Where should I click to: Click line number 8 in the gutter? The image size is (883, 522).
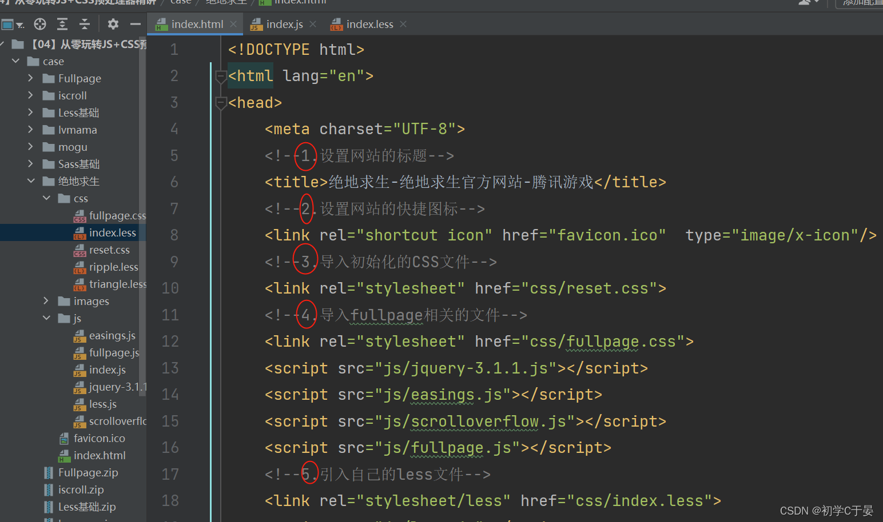(174, 235)
